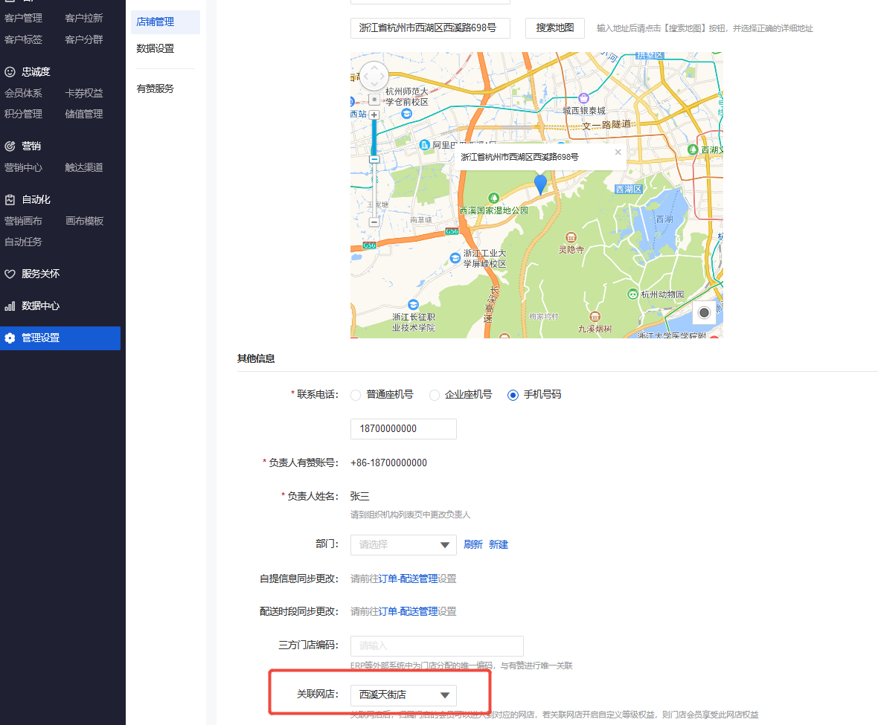878x725 pixels.
Task: Click the 营销 target icon
Action: pos(10,146)
